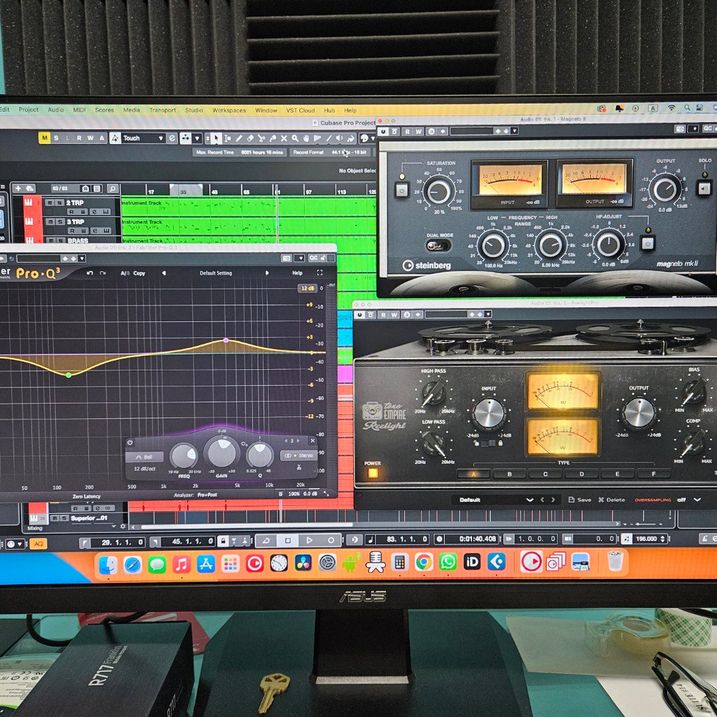Screen dimensions: 717x717
Task: Open the Reelight oversampling dropdown
Action: 696,500
